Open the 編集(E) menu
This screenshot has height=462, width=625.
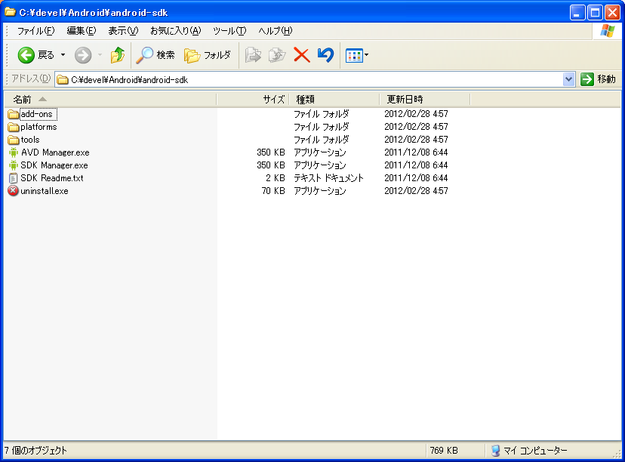click(82, 31)
